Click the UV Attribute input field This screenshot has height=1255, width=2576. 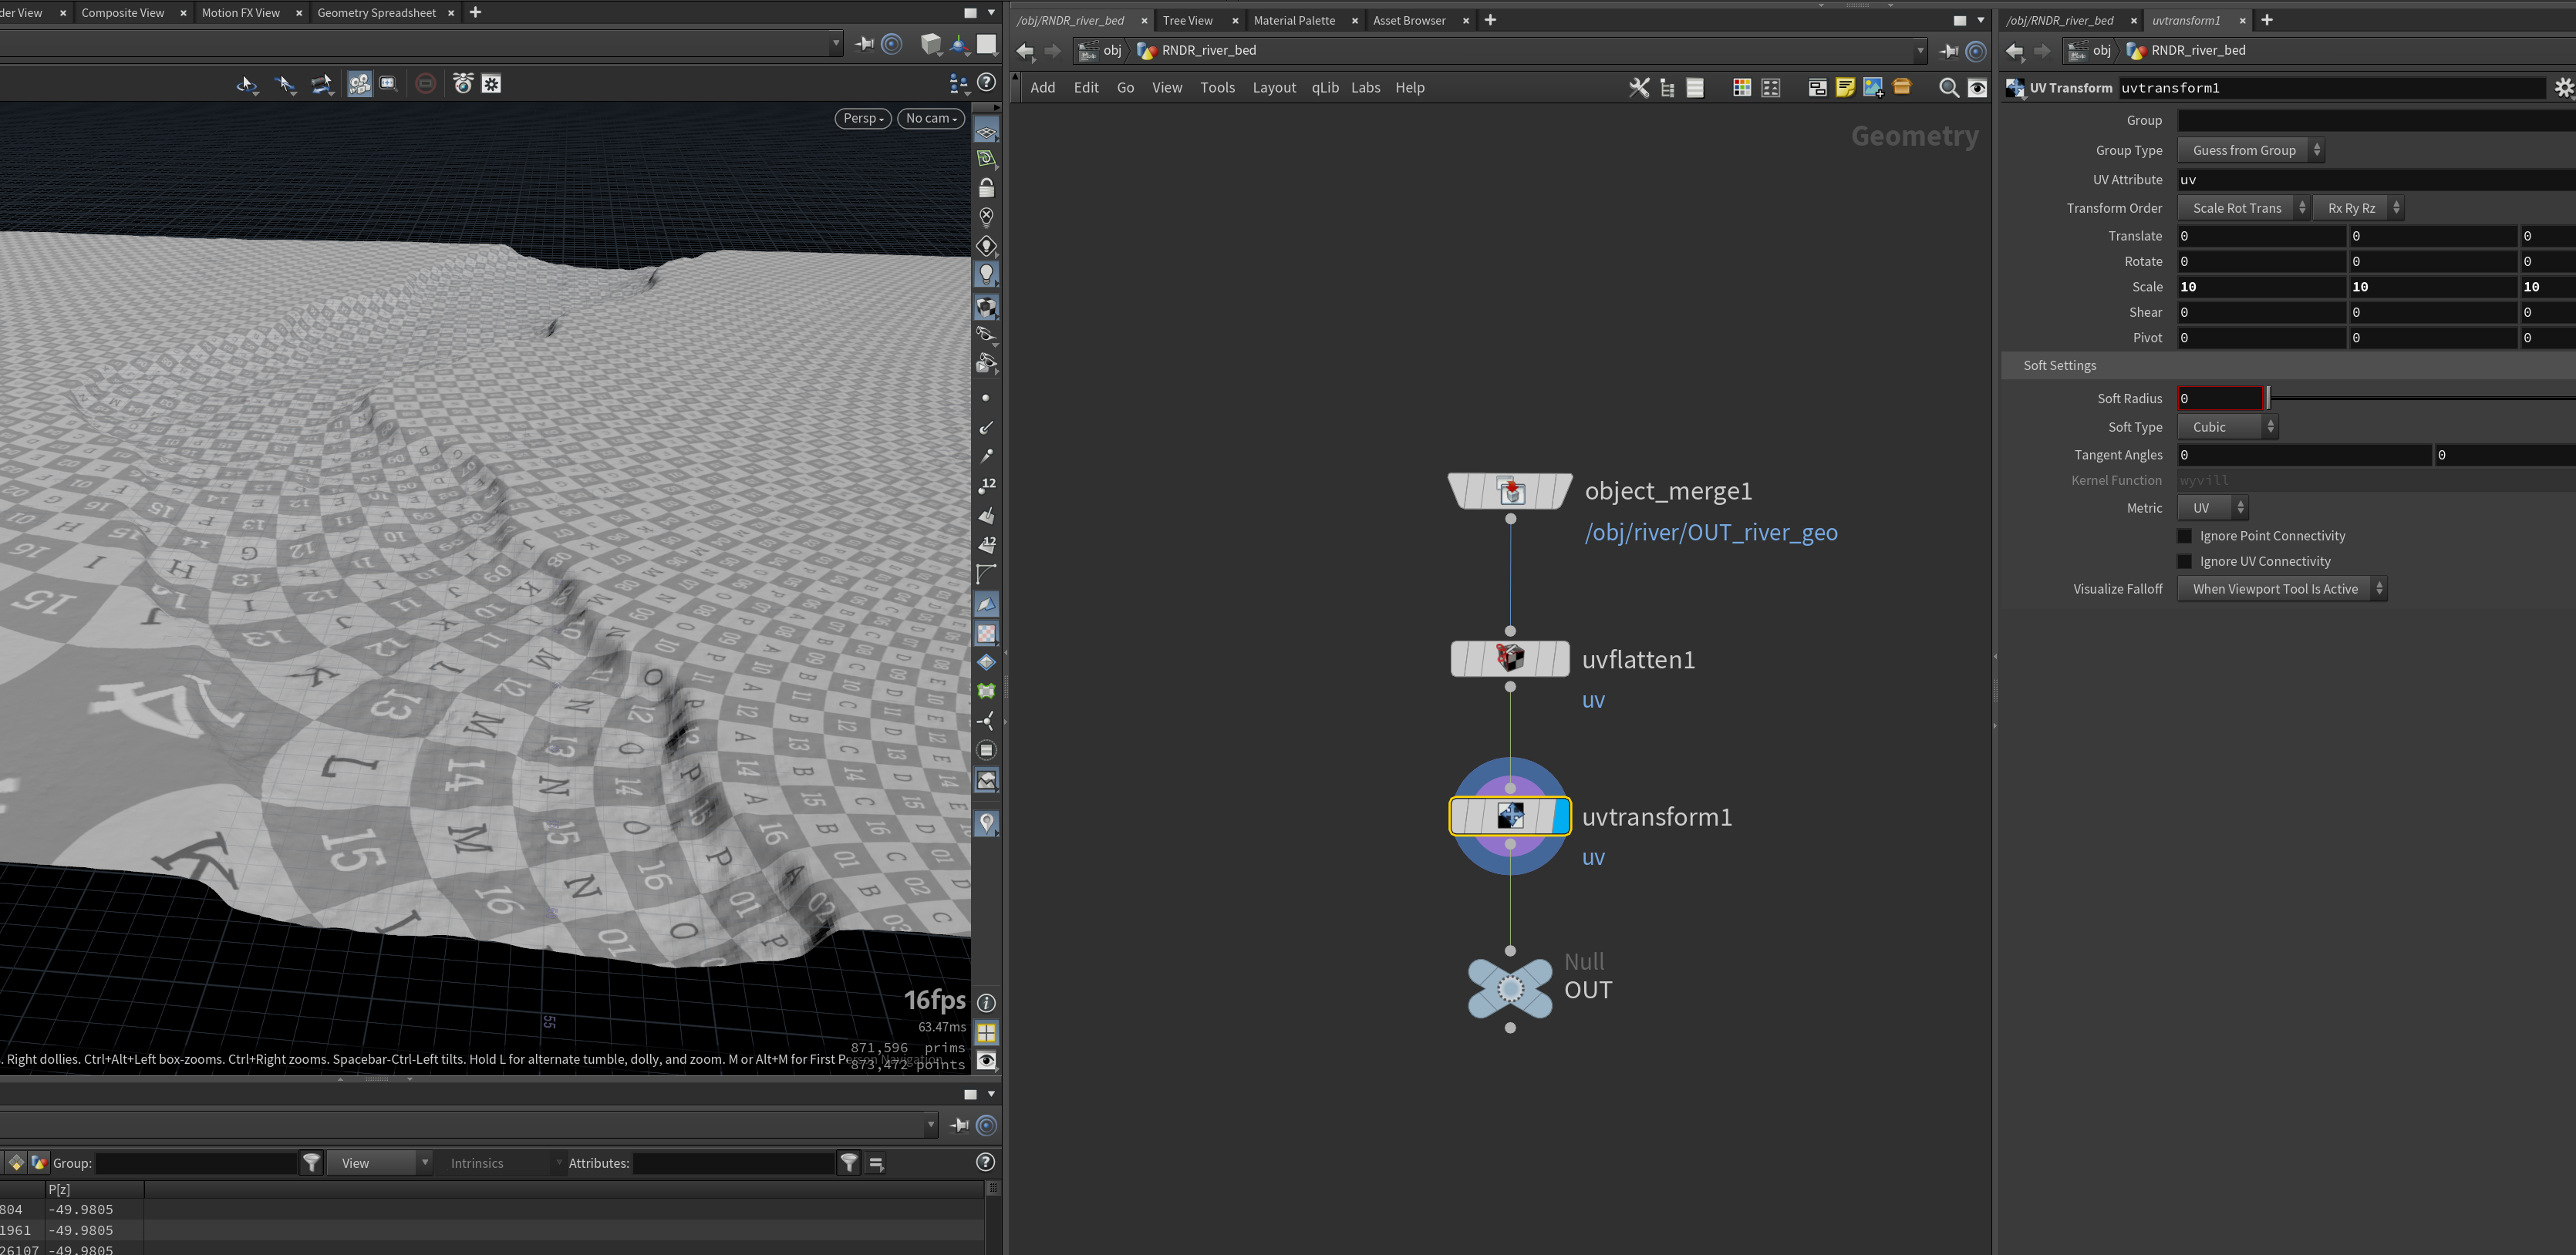pos(2376,180)
